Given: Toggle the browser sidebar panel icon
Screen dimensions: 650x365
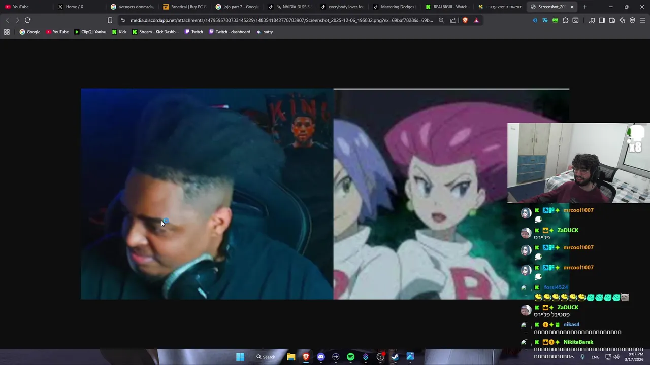Looking at the screenshot, I should coord(602,20).
